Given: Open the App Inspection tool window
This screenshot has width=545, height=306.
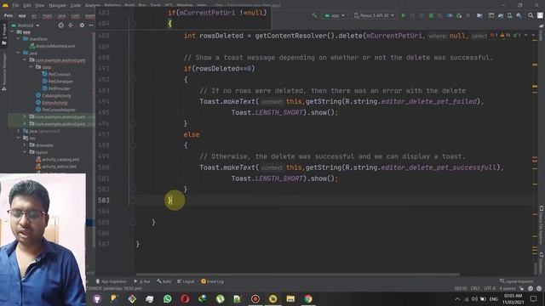Looking at the screenshot, I should 112,281.
